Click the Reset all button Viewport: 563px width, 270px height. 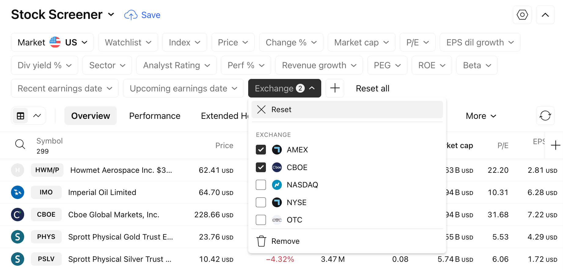point(373,88)
